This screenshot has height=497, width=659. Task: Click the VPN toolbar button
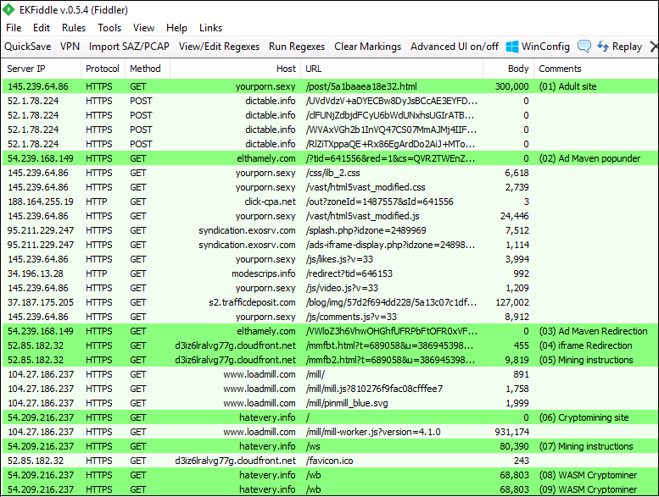[70, 47]
